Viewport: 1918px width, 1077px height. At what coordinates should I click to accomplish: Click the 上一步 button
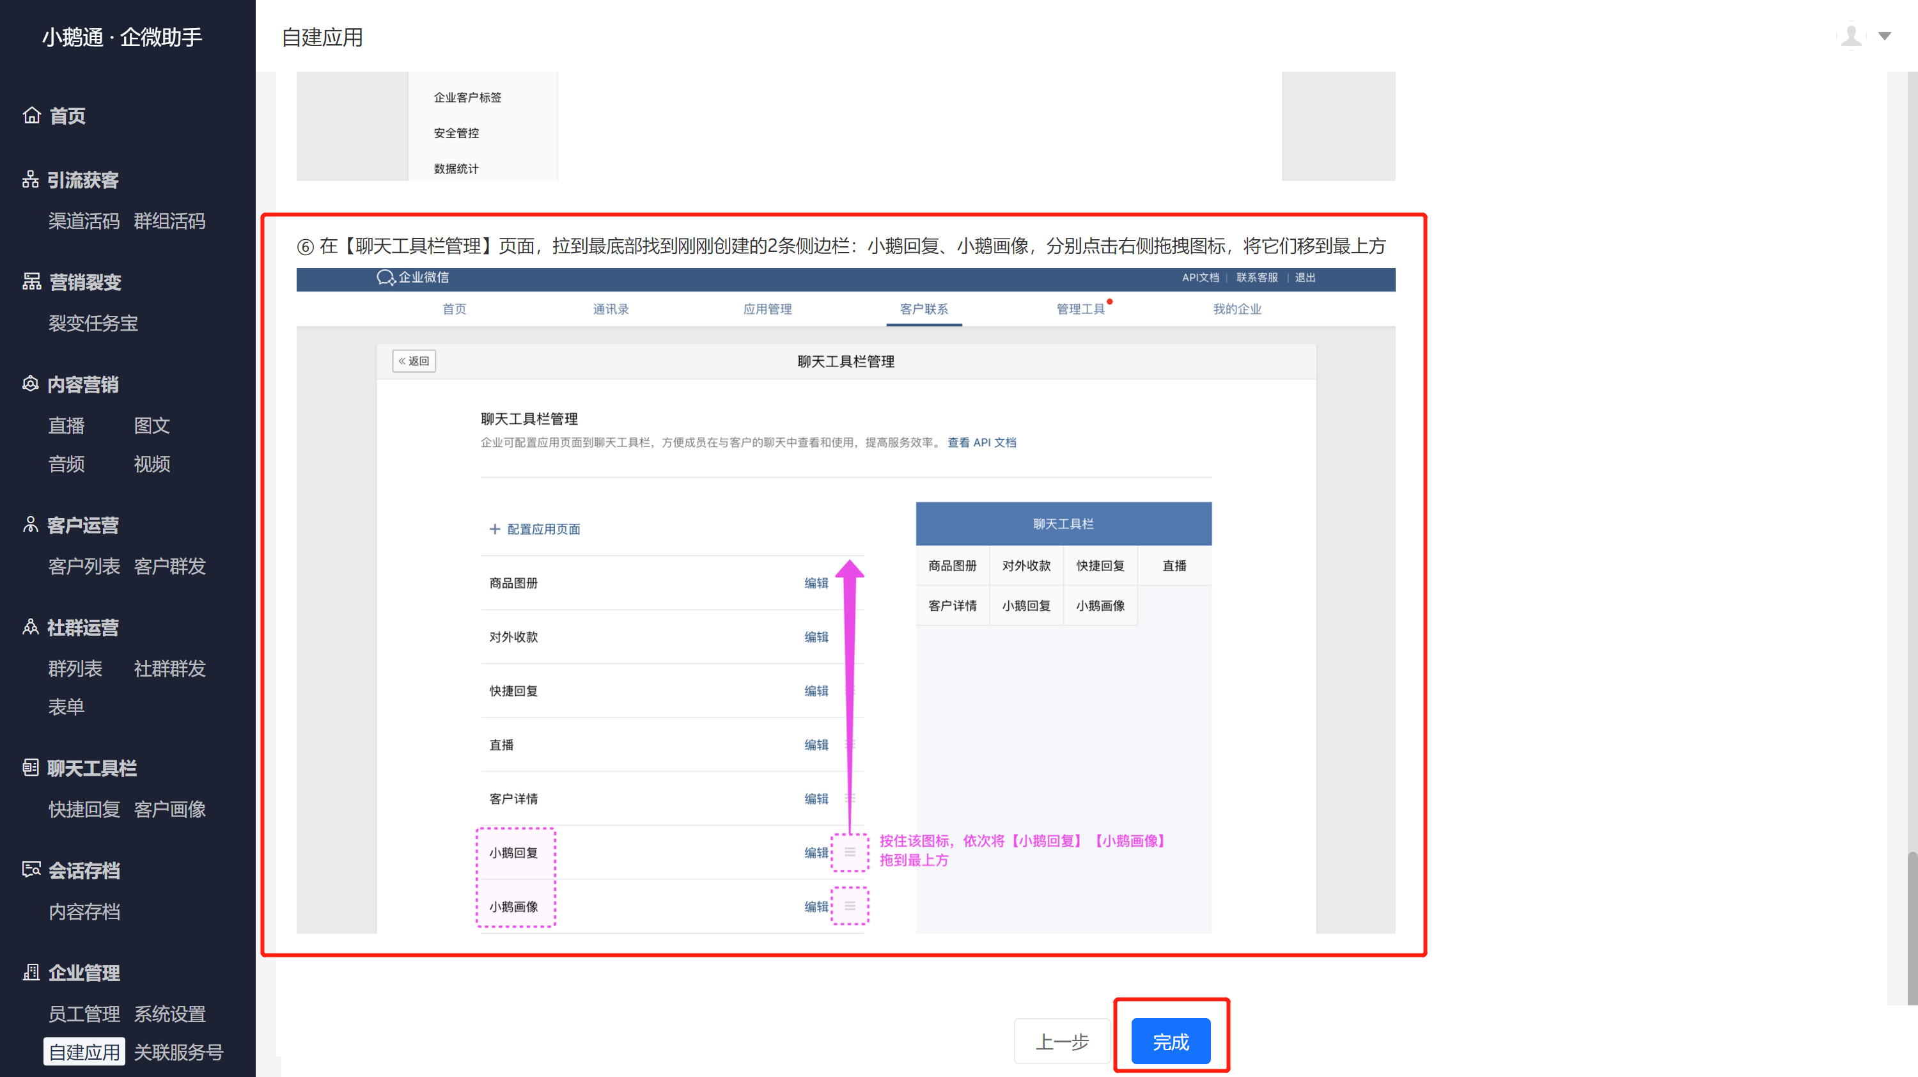[x=1062, y=1041]
